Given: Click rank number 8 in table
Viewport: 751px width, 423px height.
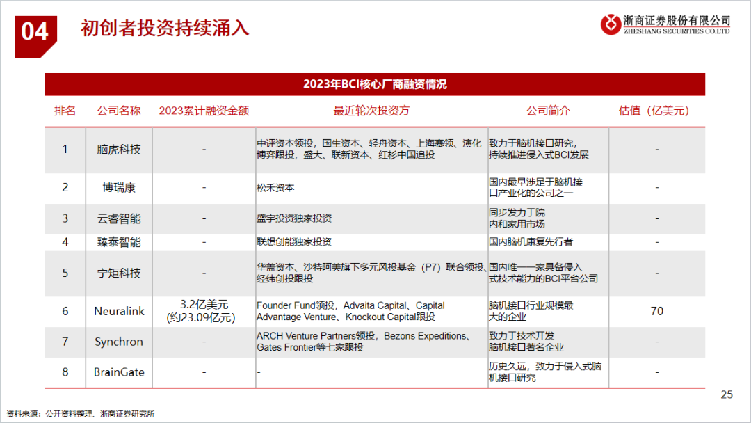Looking at the screenshot, I should pos(65,372).
